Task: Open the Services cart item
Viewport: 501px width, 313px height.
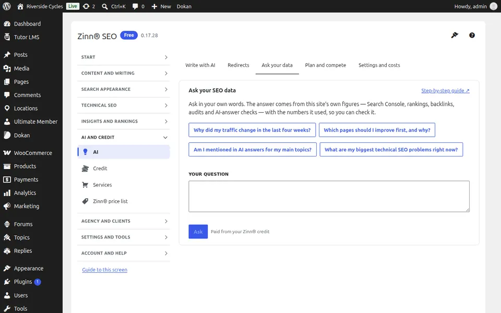Action: tap(124, 185)
